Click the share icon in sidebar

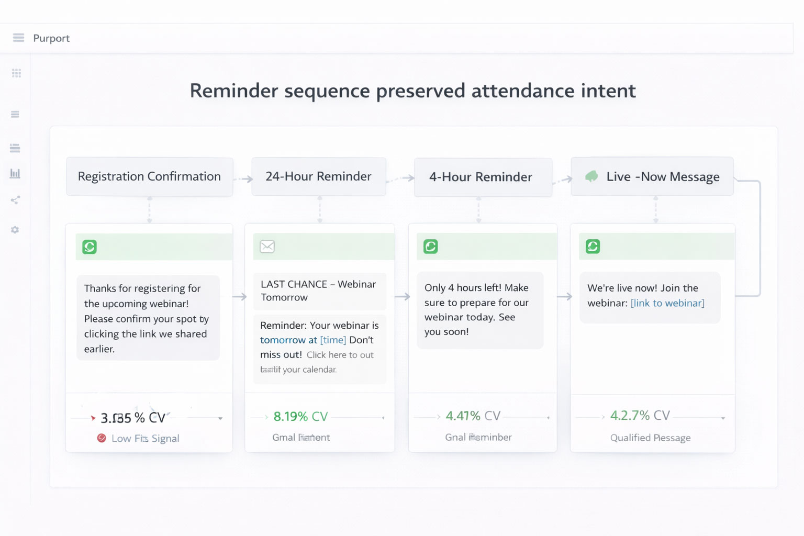pos(15,200)
